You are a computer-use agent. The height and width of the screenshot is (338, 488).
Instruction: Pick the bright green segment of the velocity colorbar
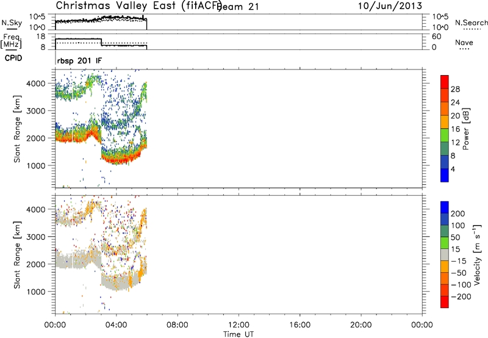(445, 243)
